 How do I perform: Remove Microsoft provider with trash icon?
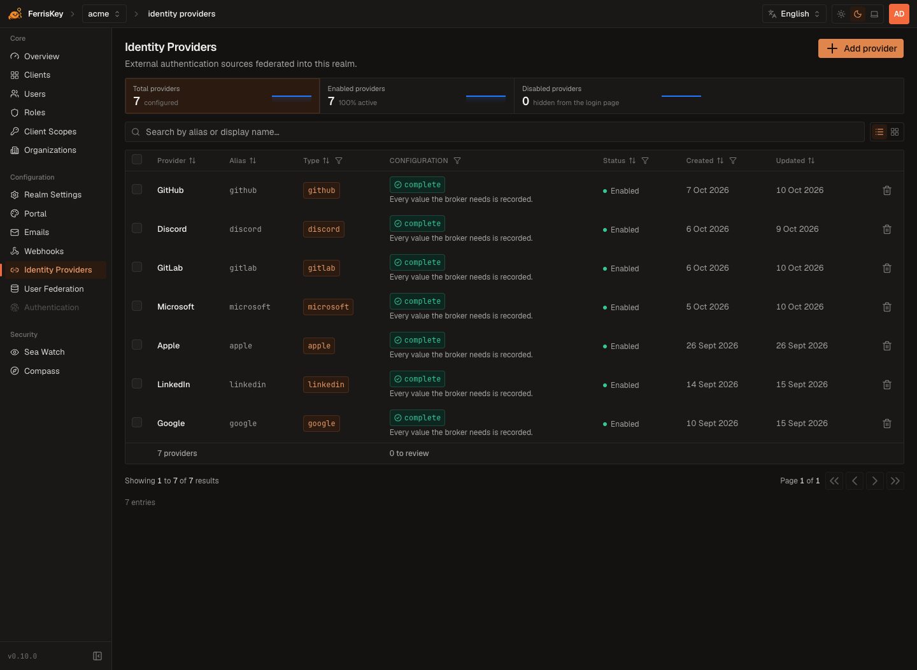pos(887,307)
